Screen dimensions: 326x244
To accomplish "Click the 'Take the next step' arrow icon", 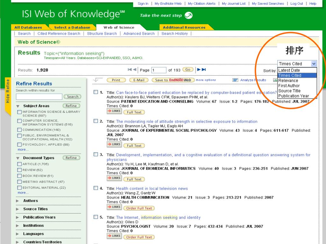I will (188, 15).
